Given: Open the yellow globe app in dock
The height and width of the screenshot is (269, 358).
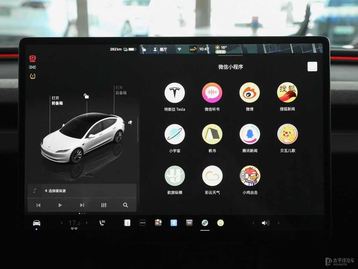Looking at the screenshot, I should 220,222.
